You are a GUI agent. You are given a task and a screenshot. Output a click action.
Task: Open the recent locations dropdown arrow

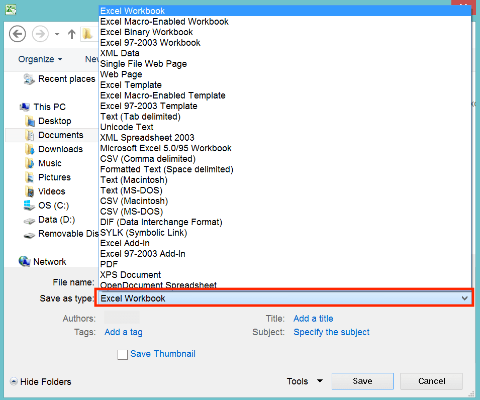pyautogui.click(x=57, y=34)
